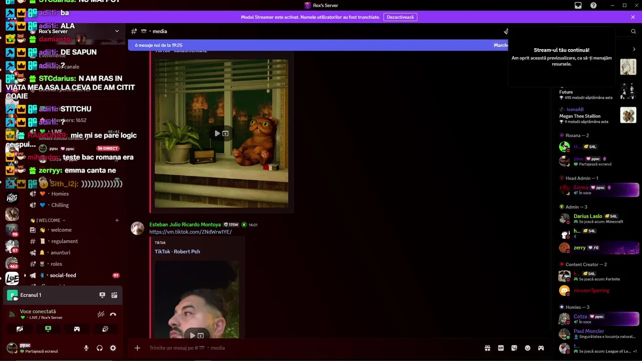Open server icon with 98 badge

coord(12,230)
